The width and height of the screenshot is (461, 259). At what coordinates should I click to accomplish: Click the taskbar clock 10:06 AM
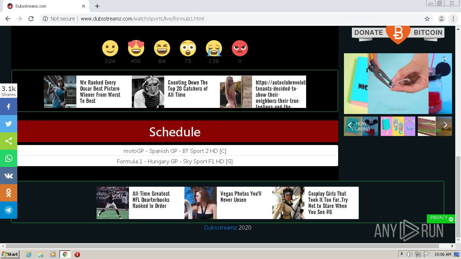(443, 254)
